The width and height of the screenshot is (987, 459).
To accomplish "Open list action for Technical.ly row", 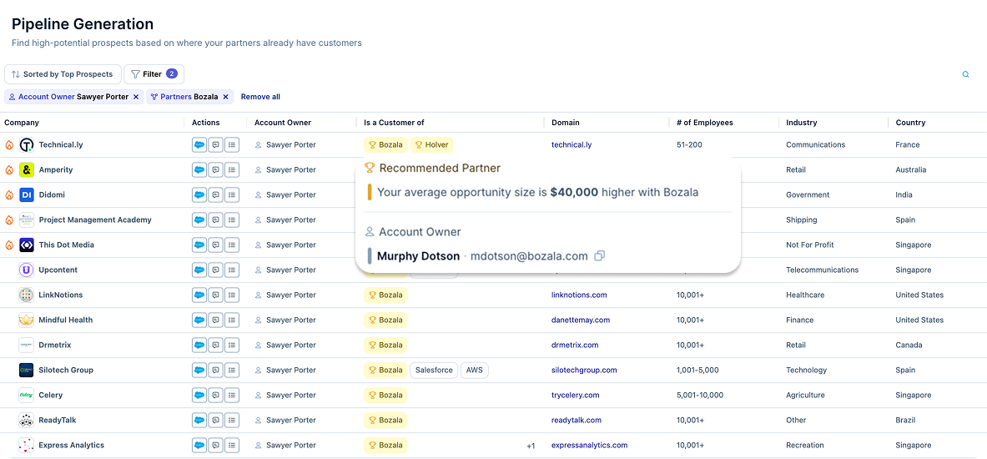I will point(232,145).
